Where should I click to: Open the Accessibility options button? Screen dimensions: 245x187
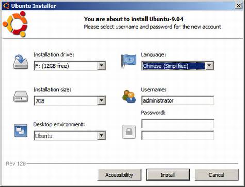120,175
